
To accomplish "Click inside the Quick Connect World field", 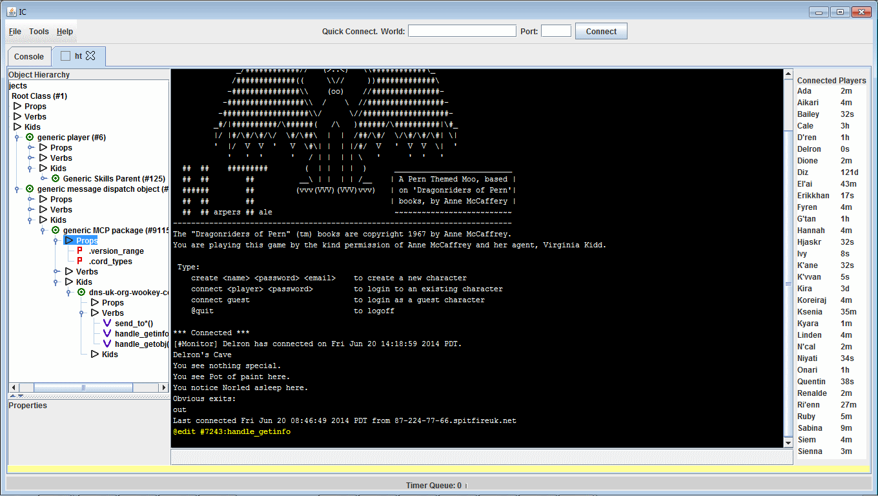I will point(462,30).
